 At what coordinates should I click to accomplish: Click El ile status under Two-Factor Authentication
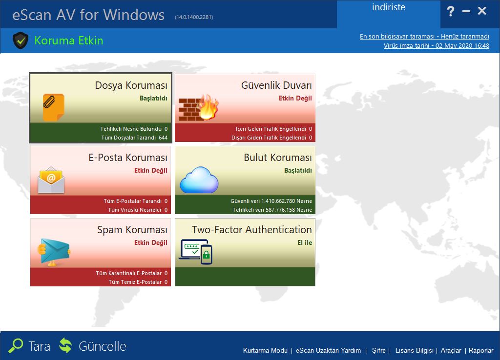click(x=305, y=243)
